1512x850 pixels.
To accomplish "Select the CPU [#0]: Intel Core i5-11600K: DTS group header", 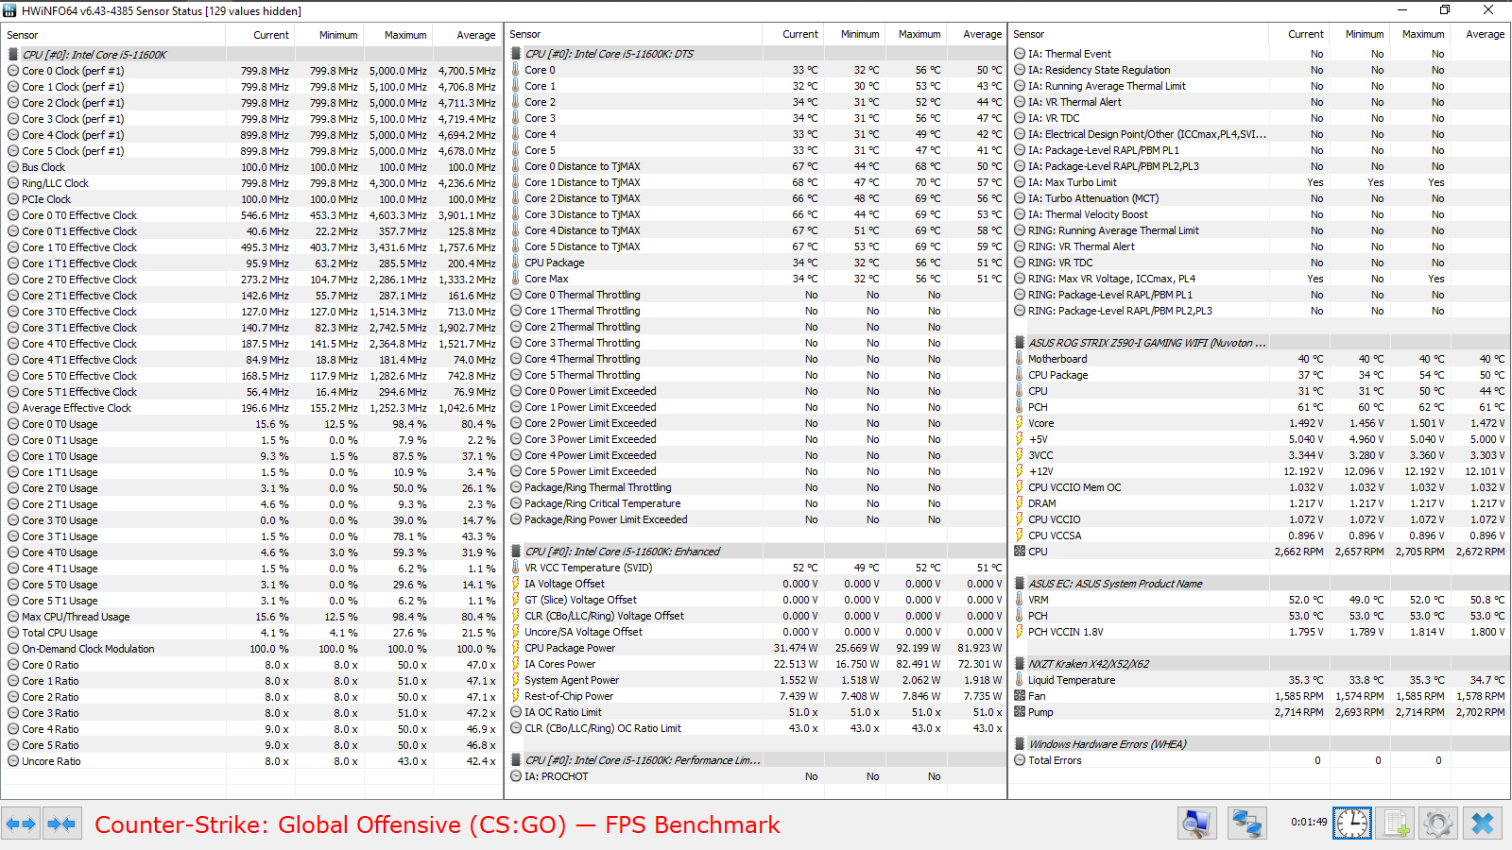I will (755, 54).
